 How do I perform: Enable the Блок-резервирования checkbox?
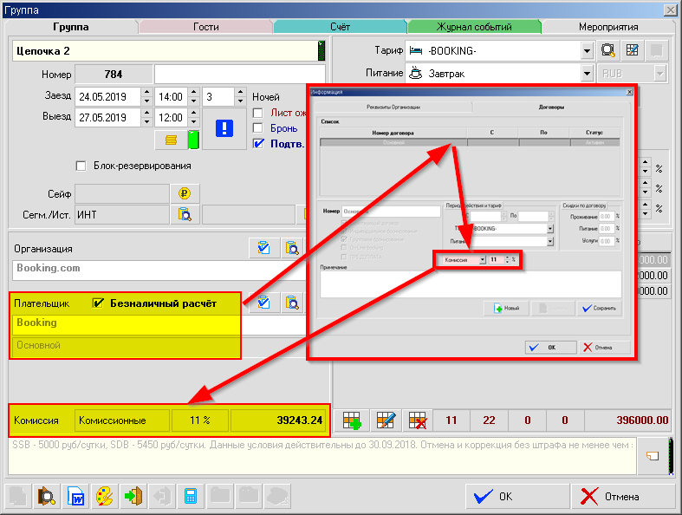[x=81, y=166]
